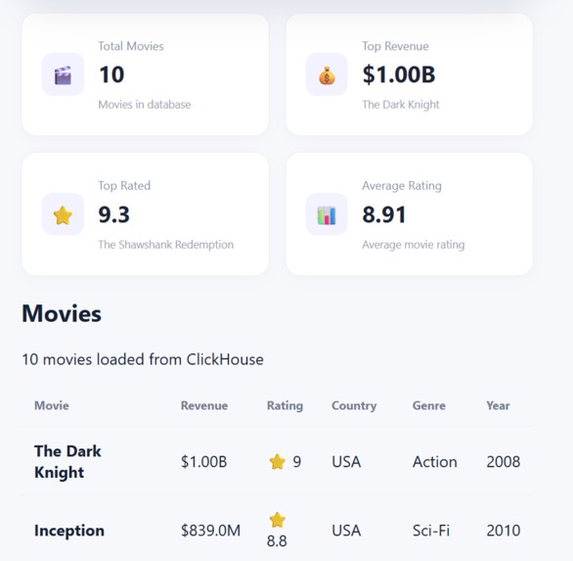Sort table by Rating column header
Screen dimensions: 573x561
(286, 405)
